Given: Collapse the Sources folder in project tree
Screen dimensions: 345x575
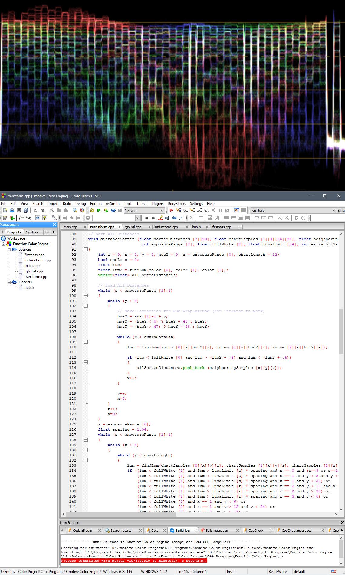Looking at the screenshot, I should point(9,249).
